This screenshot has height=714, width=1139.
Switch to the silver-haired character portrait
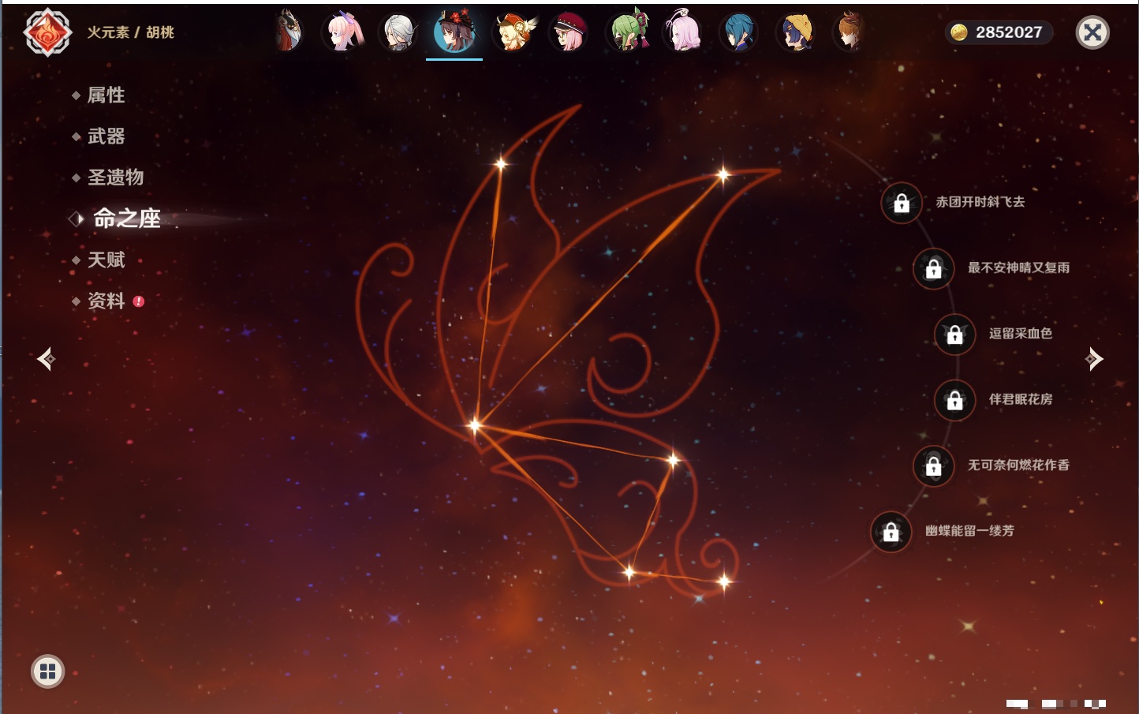click(399, 32)
